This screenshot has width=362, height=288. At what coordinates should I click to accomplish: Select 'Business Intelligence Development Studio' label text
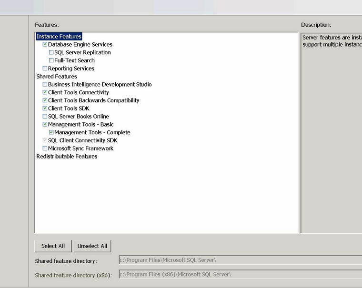pos(100,84)
